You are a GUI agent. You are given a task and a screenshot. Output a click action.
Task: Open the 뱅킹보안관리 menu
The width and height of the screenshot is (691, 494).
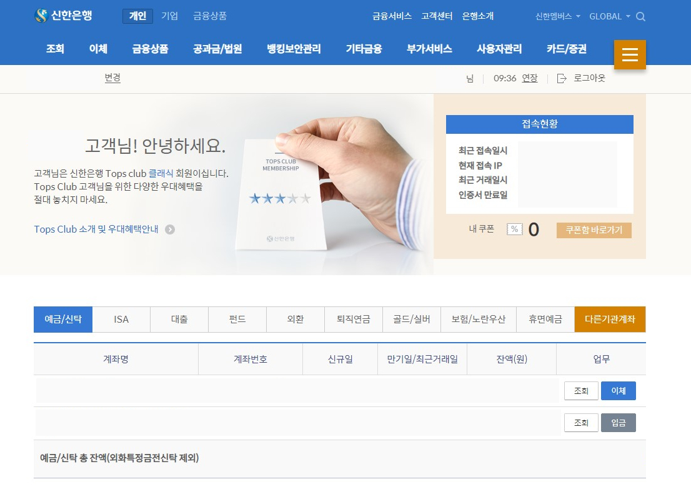pos(294,49)
